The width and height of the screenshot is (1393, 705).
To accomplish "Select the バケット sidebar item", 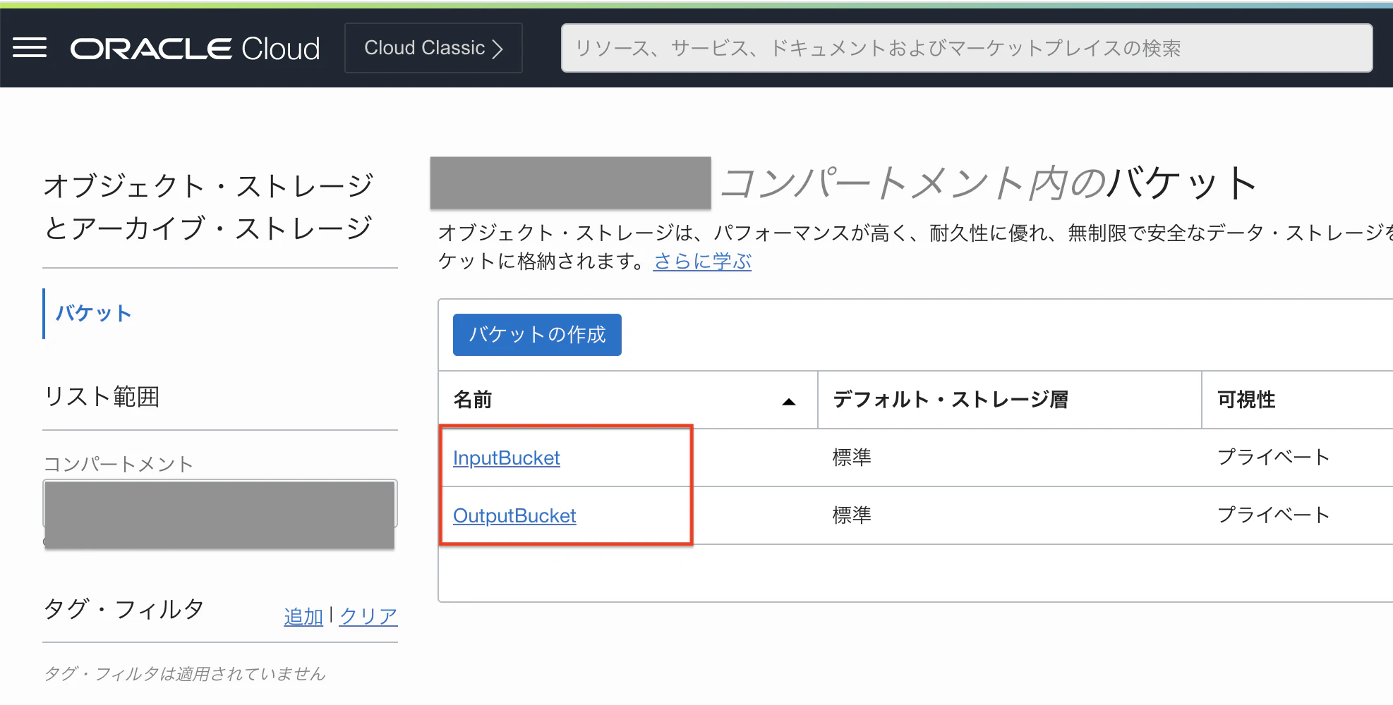I will point(94,313).
